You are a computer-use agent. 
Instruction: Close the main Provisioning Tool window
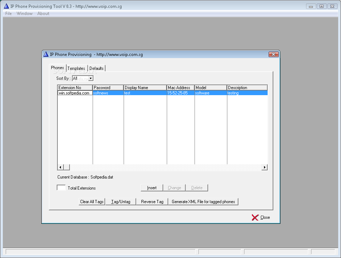coord(332,6)
